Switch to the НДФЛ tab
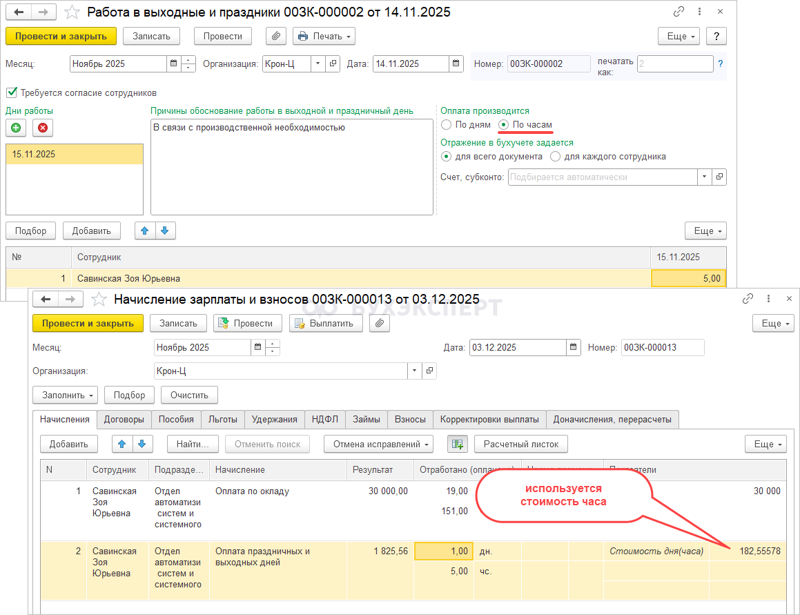Image resolution: width=800 pixels, height=615 pixels. tap(324, 419)
